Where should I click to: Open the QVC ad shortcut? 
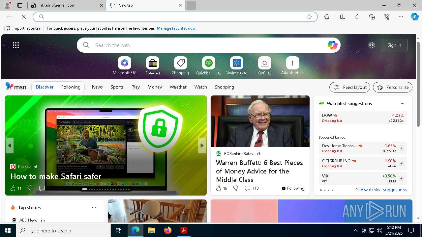(264, 66)
